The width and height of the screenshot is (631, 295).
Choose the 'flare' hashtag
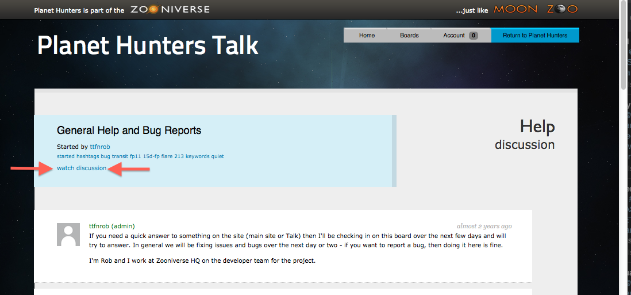[x=167, y=156]
